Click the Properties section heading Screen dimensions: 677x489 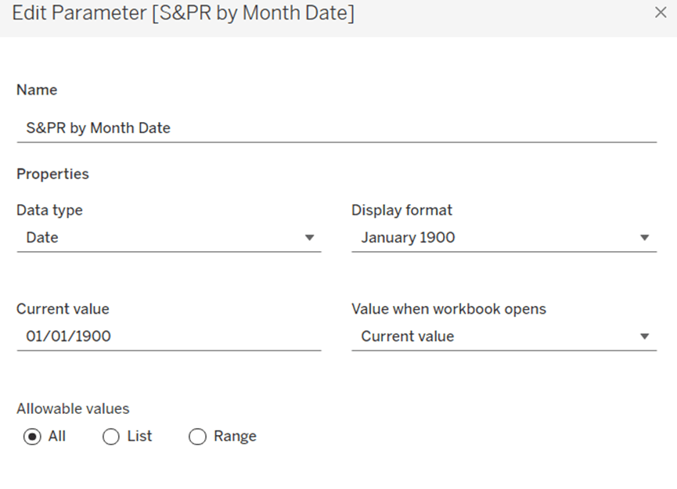click(52, 174)
